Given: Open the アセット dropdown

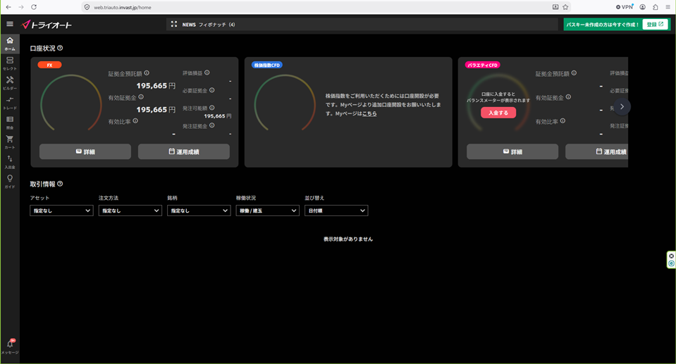Looking at the screenshot, I should pyautogui.click(x=61, y=211).
